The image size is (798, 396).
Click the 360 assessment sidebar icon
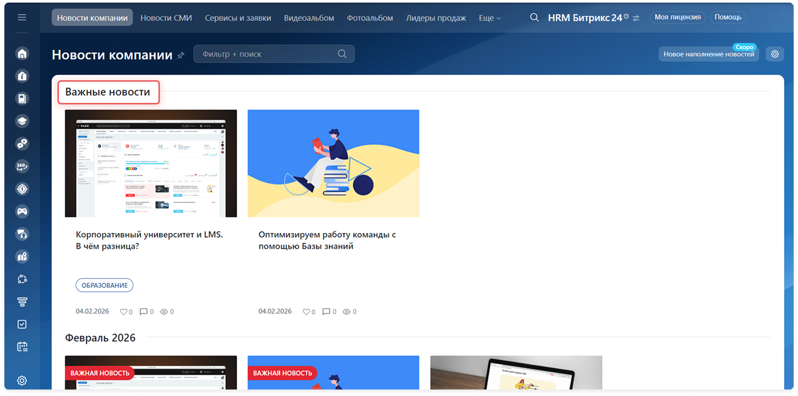tap(22, 166)
